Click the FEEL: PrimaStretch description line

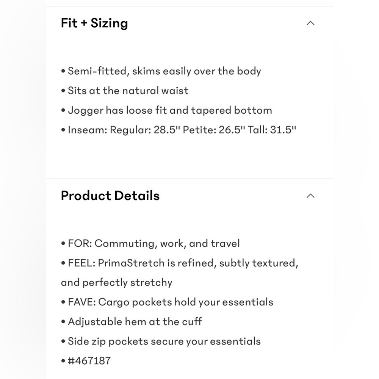tap(180, 263)
